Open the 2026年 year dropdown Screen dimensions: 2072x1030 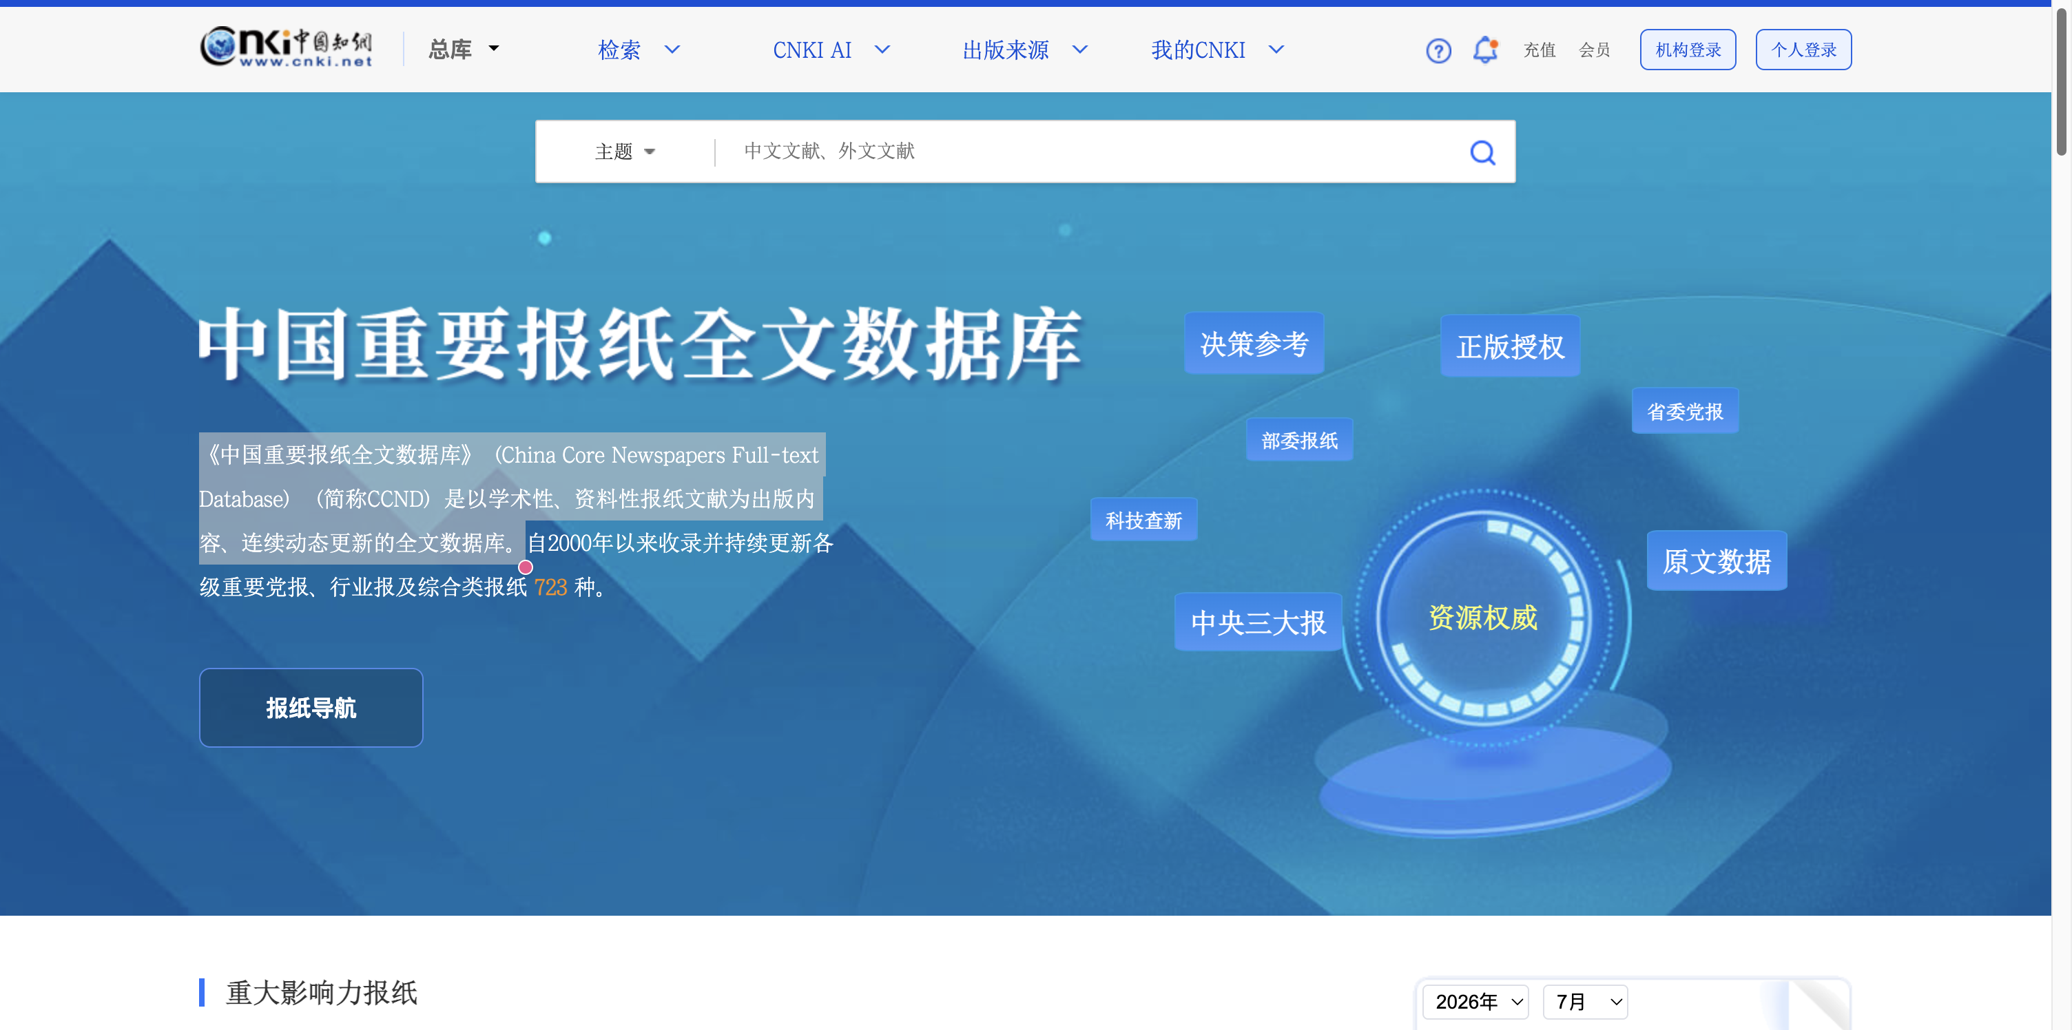(x=1476, y=1002)
